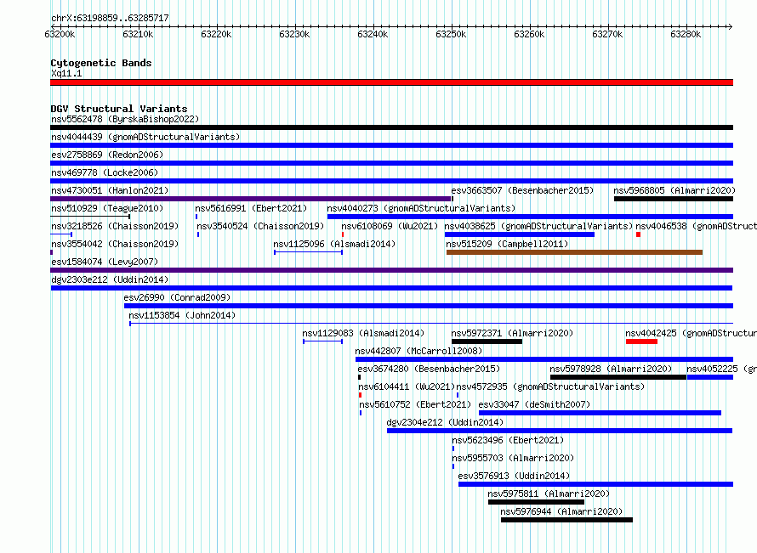Click the 63270k ruler tick label

tap(607, 34)
